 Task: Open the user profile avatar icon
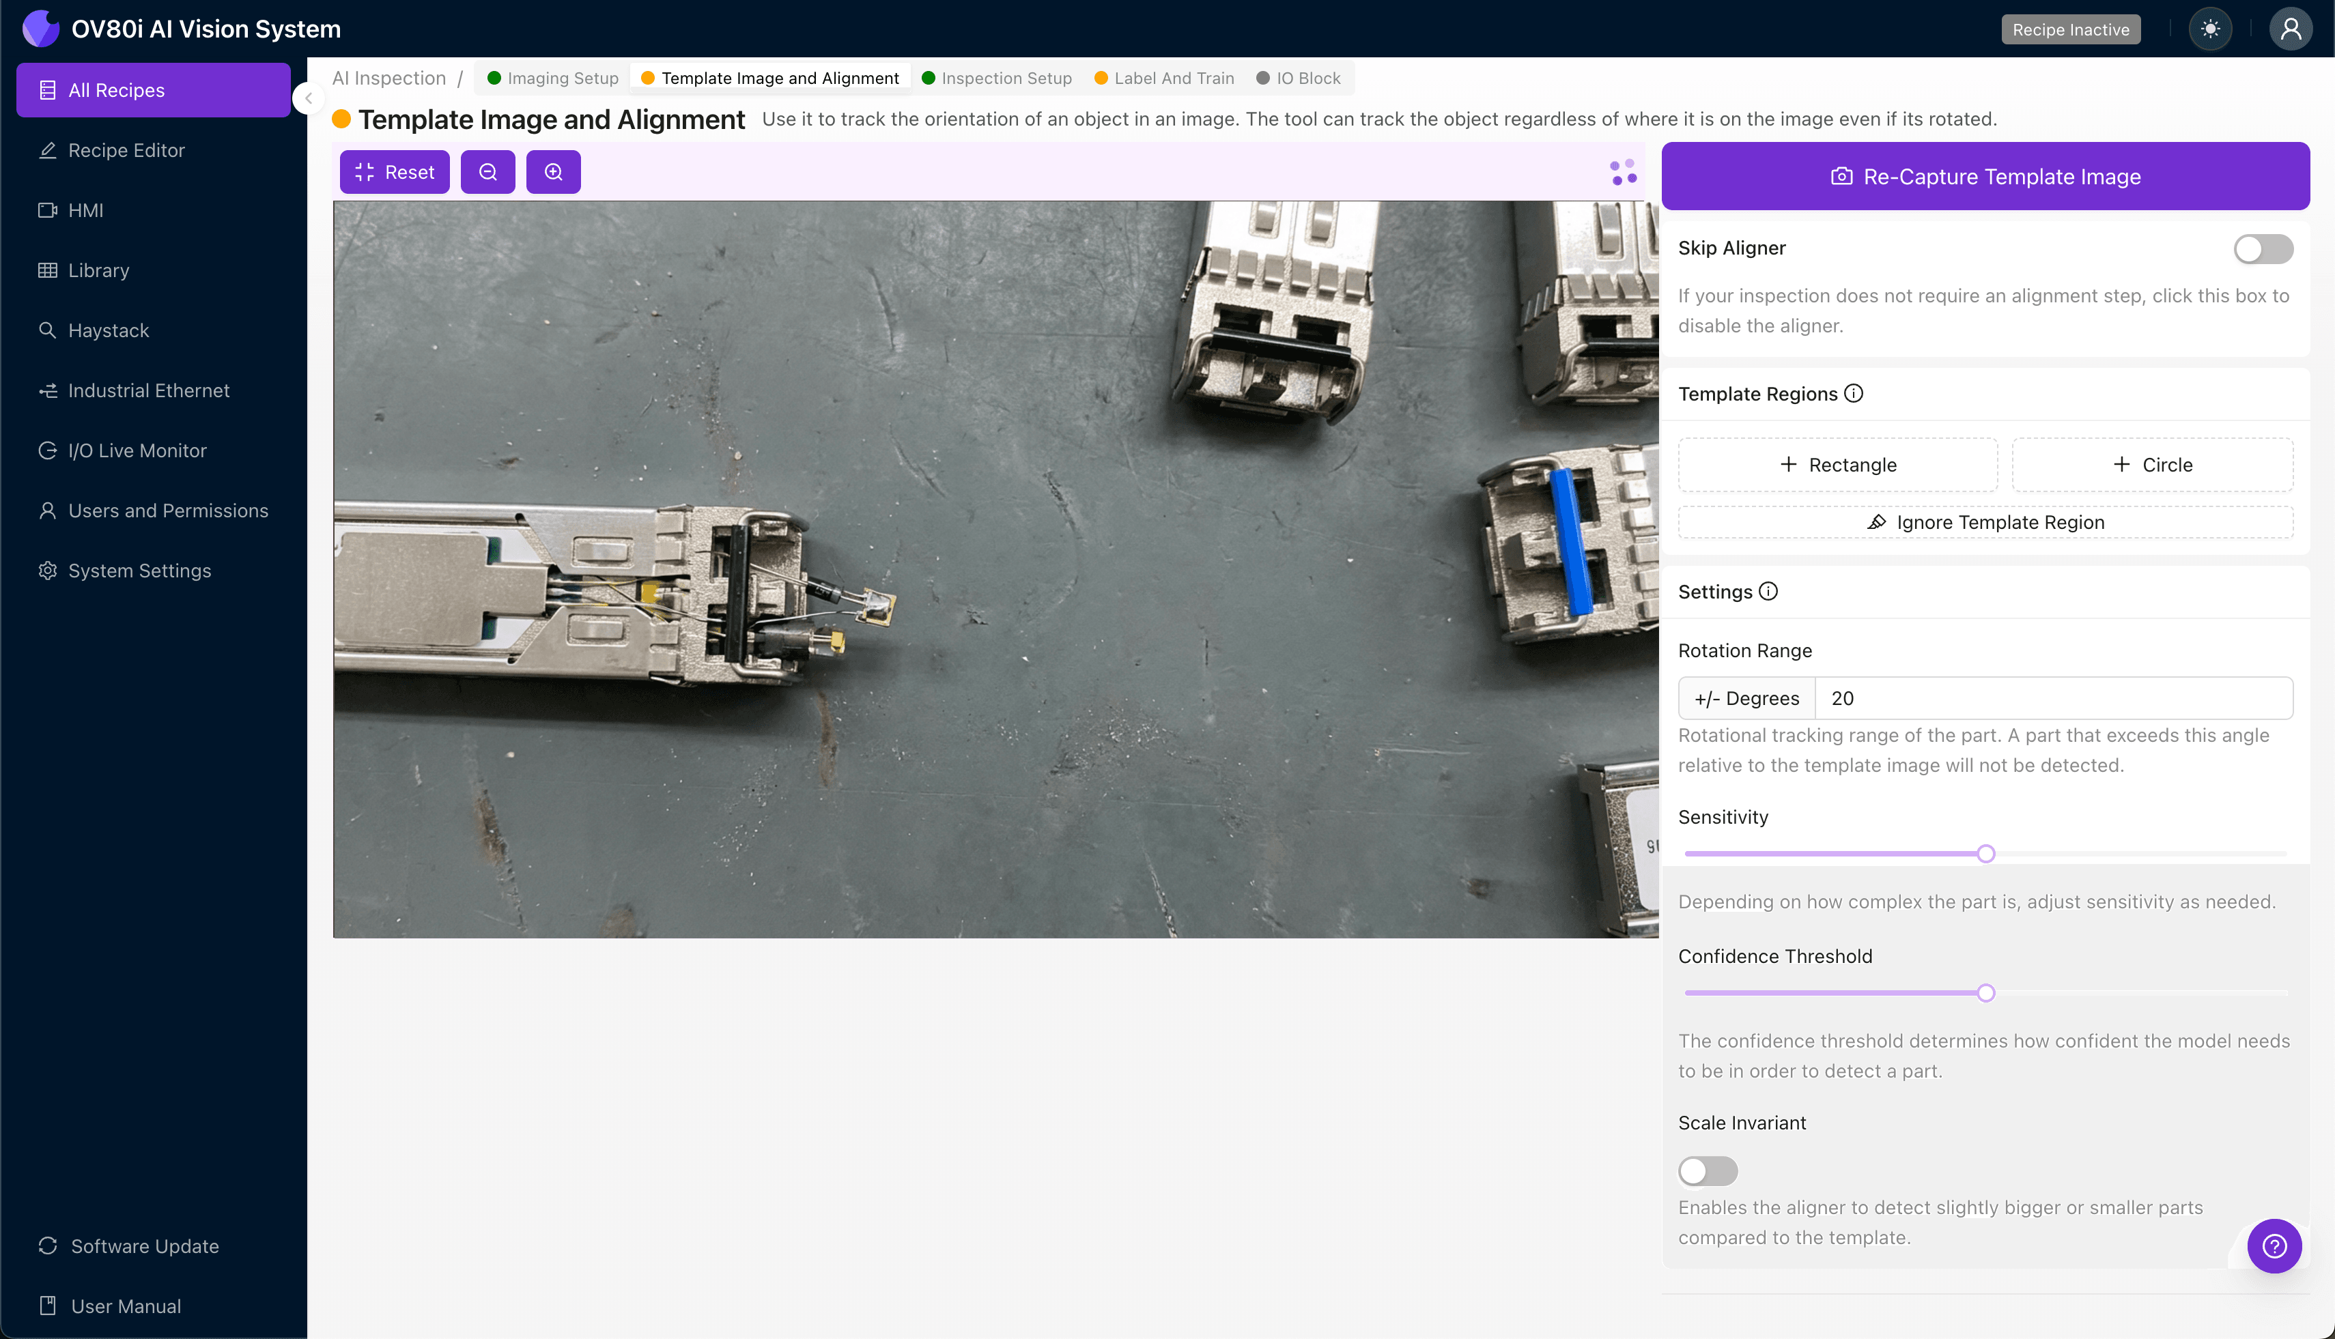click(x=2290, y=29)
